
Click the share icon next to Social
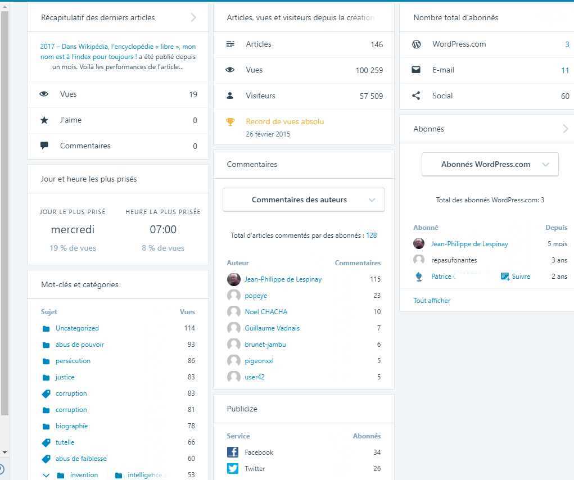coord(415,96)
